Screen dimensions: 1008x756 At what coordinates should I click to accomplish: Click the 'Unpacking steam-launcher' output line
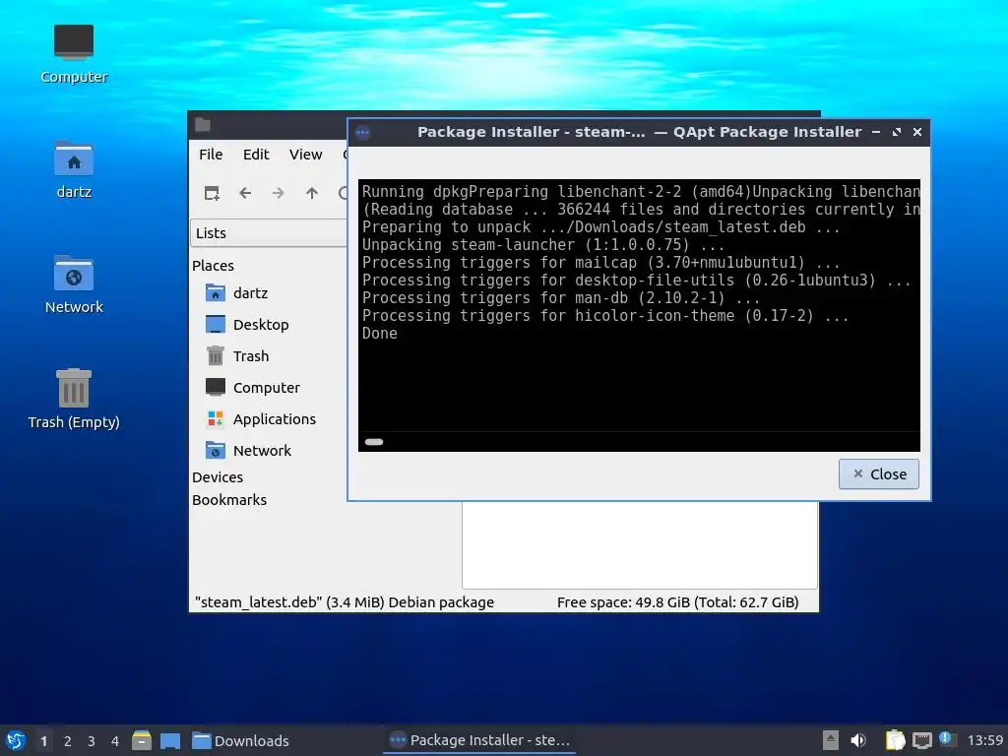tap(543, 245)
